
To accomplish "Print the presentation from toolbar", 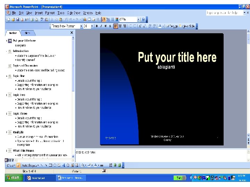I will pos(32,19).
